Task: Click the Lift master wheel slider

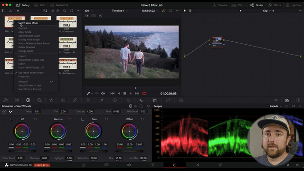Action: tap(22, 151)
